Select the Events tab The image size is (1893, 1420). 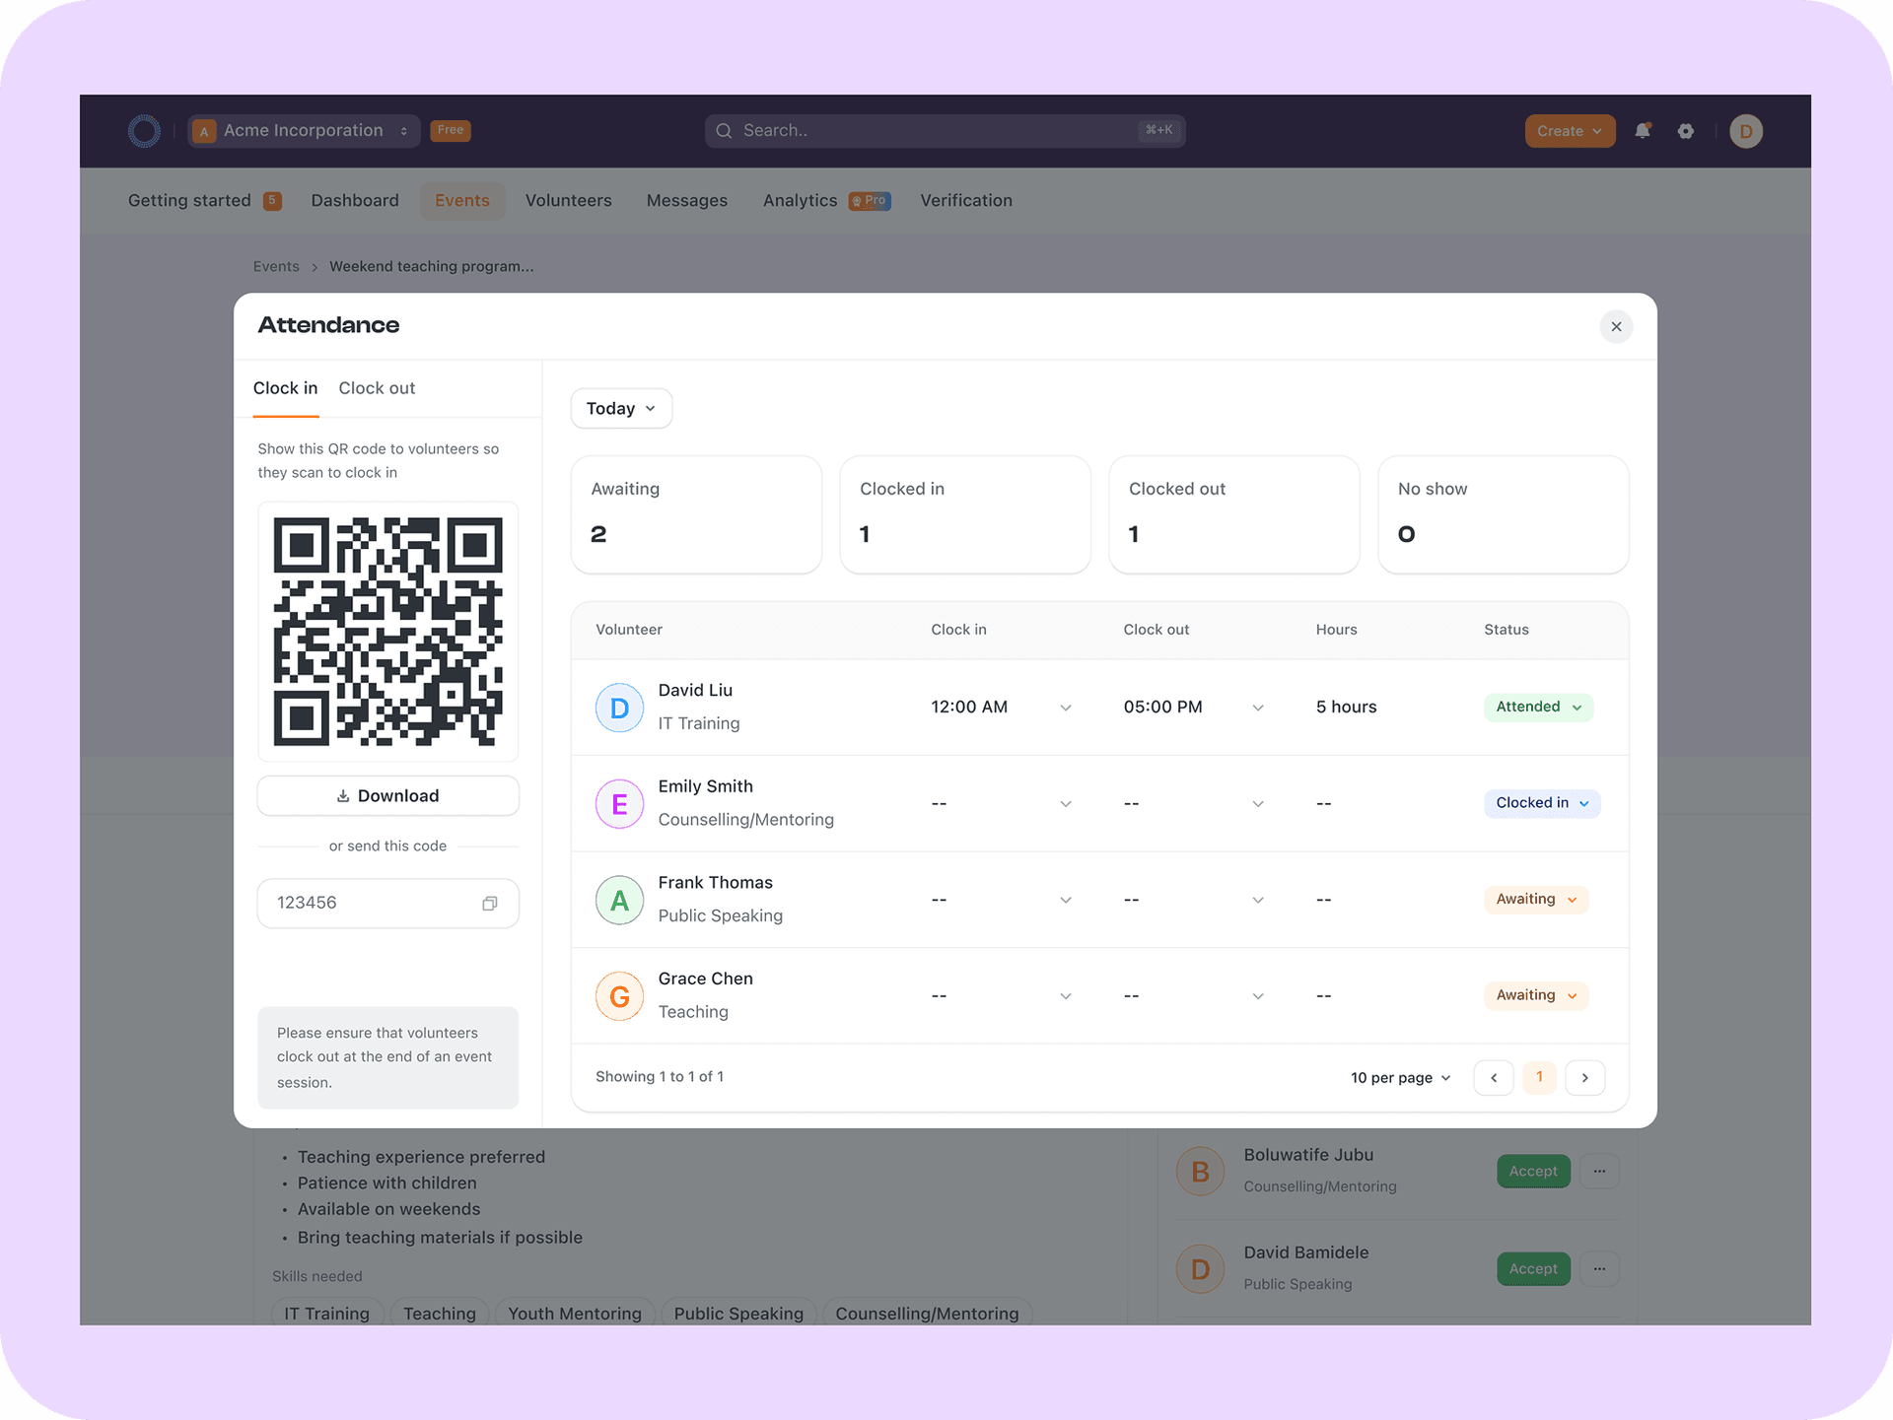[x=462, y=201]
